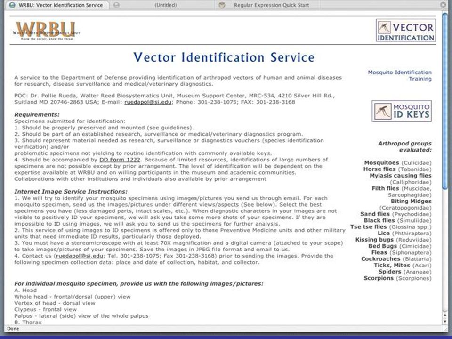
Task: Click Scorpions (Scorpiones) entry
Action: tap(397, 278)
